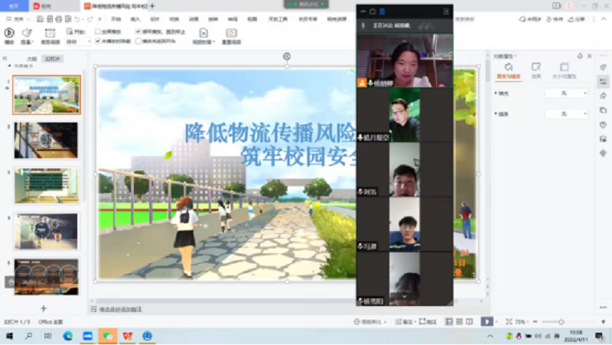Click the volume speaker icon

pyautogui.click(x=27, y=33)
